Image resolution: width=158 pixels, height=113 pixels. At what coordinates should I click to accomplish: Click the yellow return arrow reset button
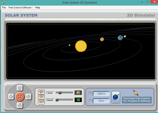tap(41, 102)
